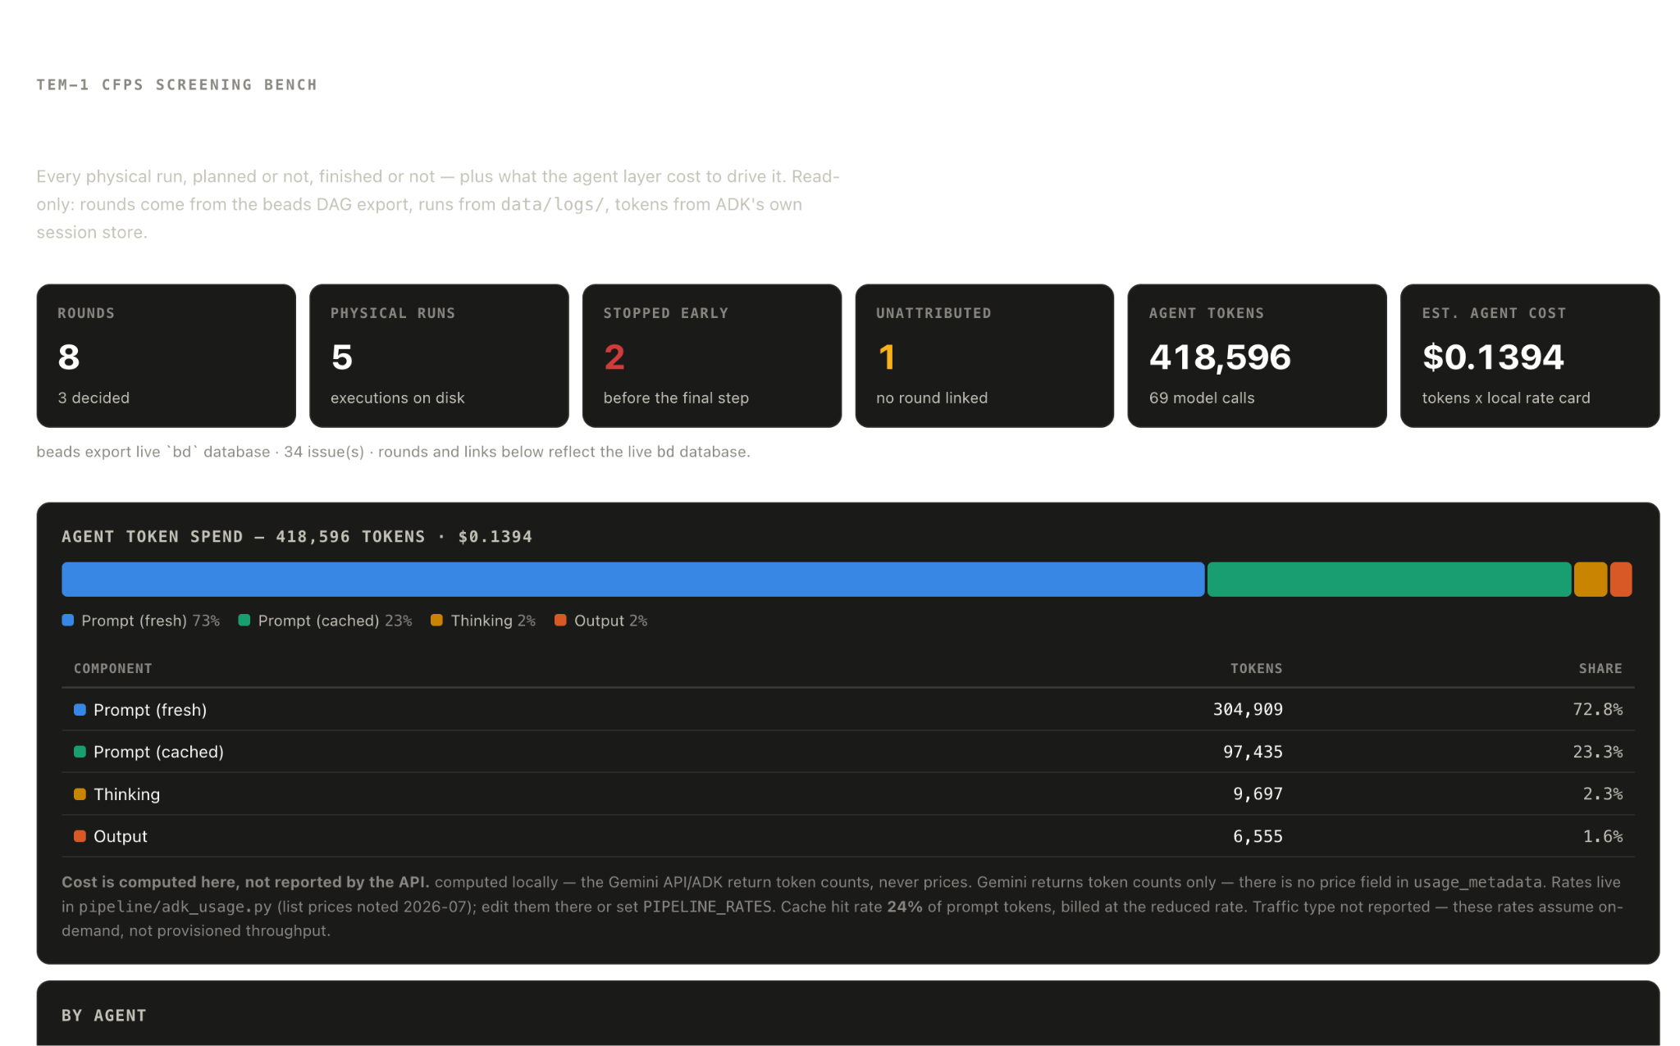
Task: Click the '3 decided' caption
Action: pyautogui.click(x=94, y=398)
